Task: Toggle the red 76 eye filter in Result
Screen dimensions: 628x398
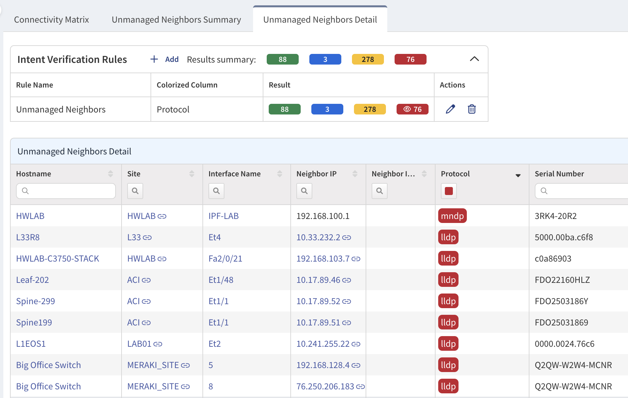Action: [412, 109]
